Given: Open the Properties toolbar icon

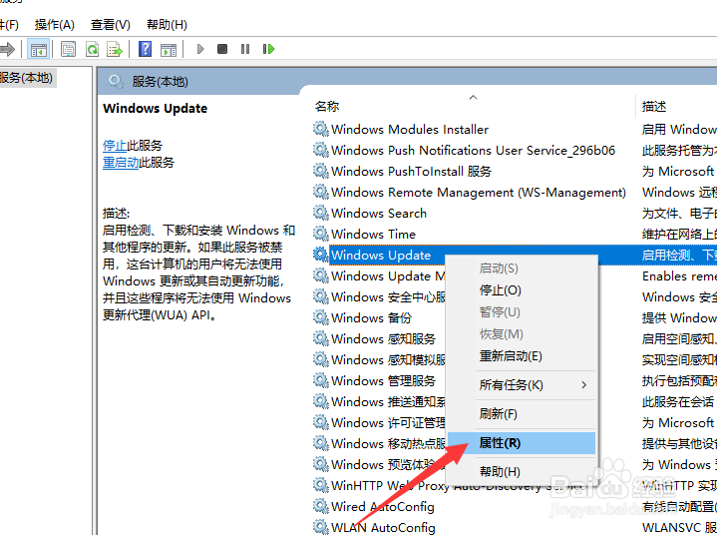Looking at the screenshot, I should [68, 49].
